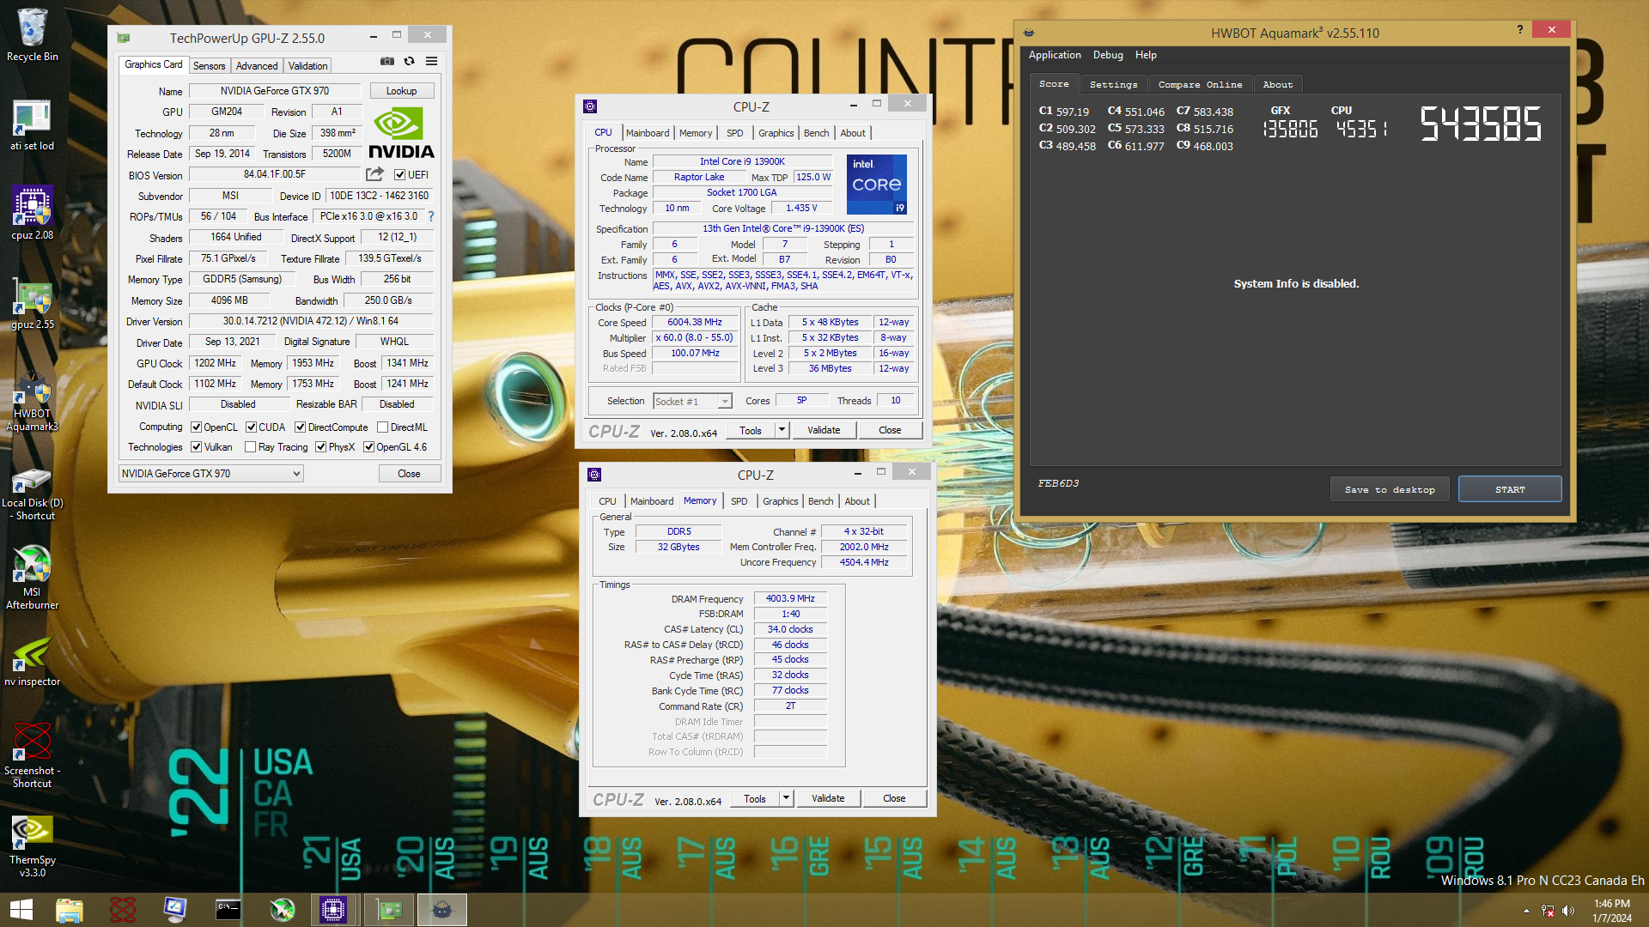Open the Settings tab in Aquamark

[1113, 84]
